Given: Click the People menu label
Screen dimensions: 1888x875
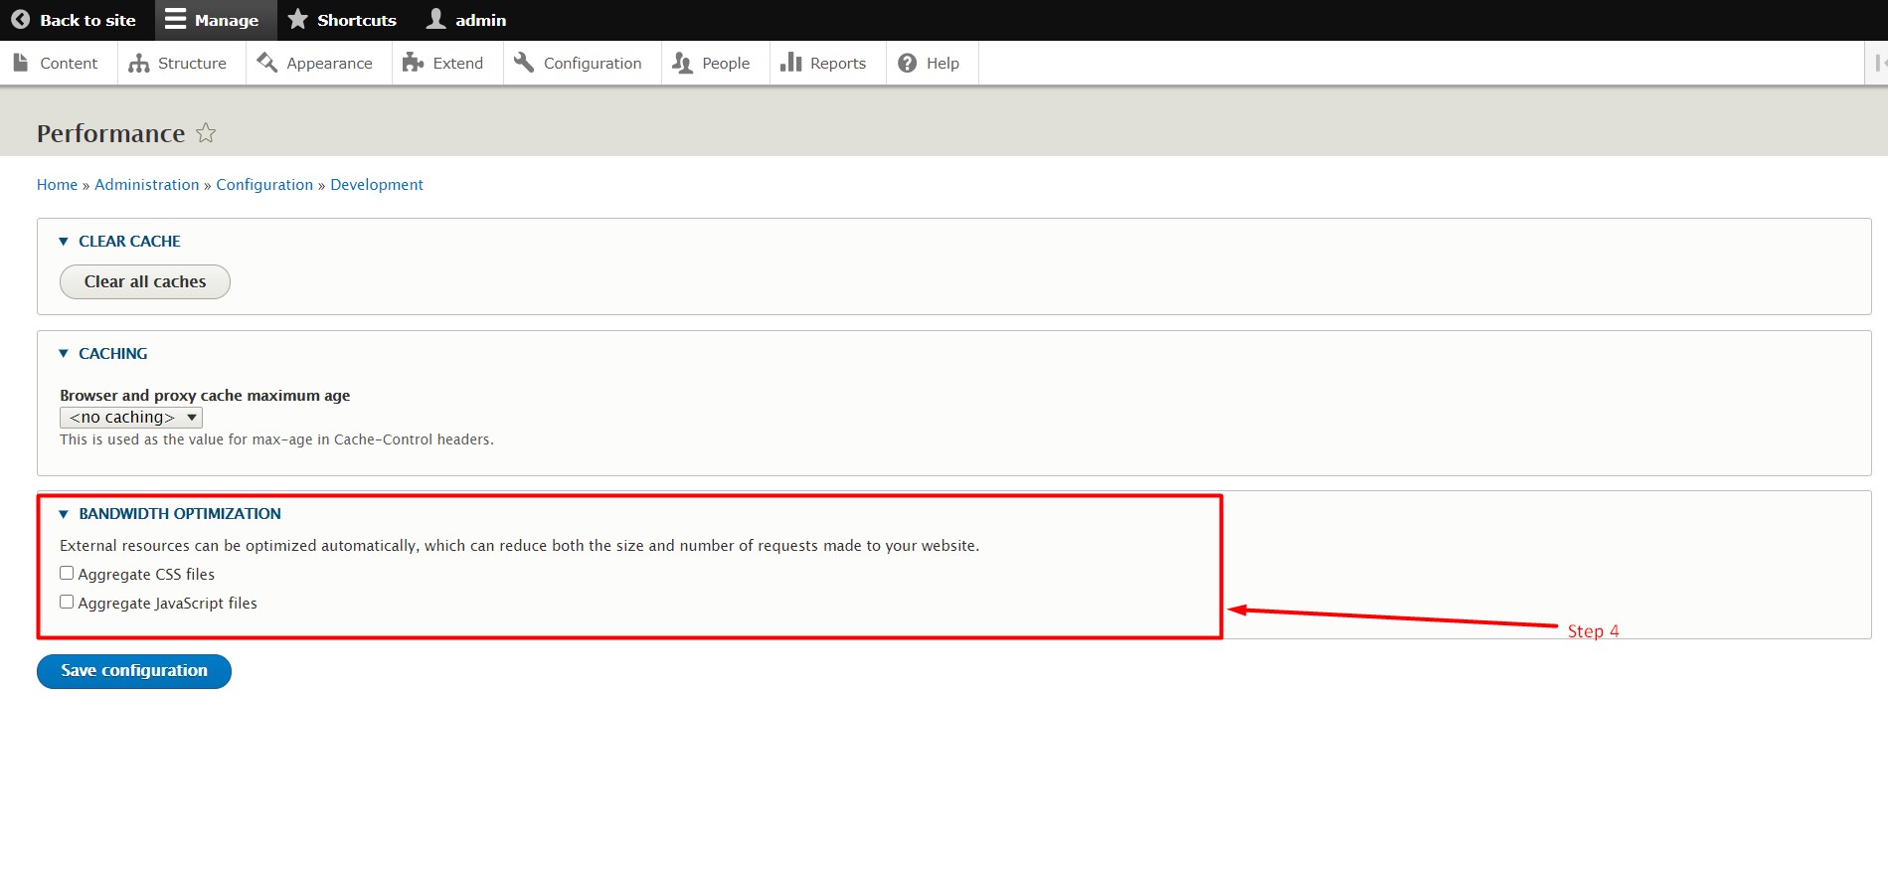Looking at the screenshot, I should (x=726, y=63).
